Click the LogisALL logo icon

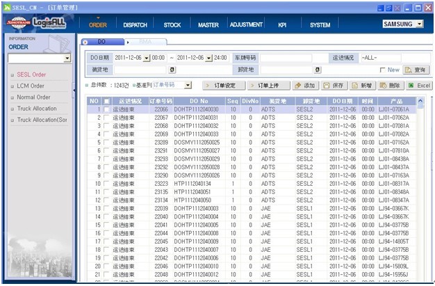pyautogui.click(x=50, y=23)
